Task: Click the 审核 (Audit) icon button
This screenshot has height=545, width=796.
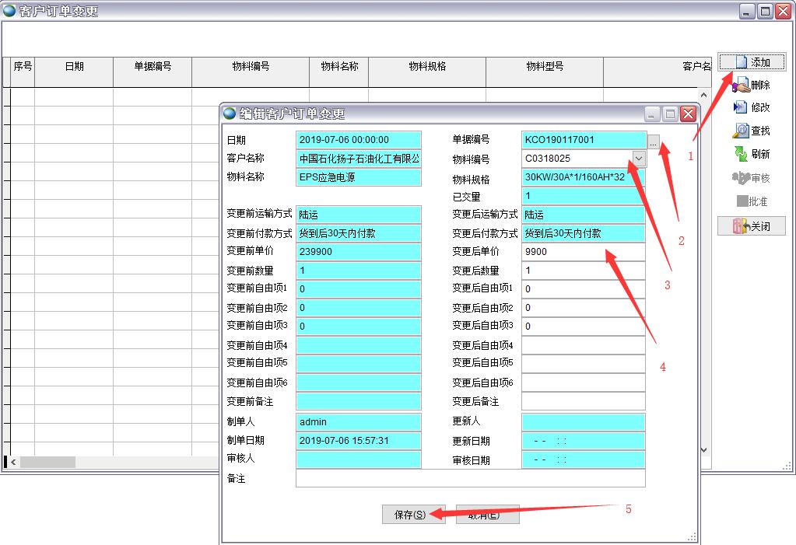Action: (x=752, y=178)
